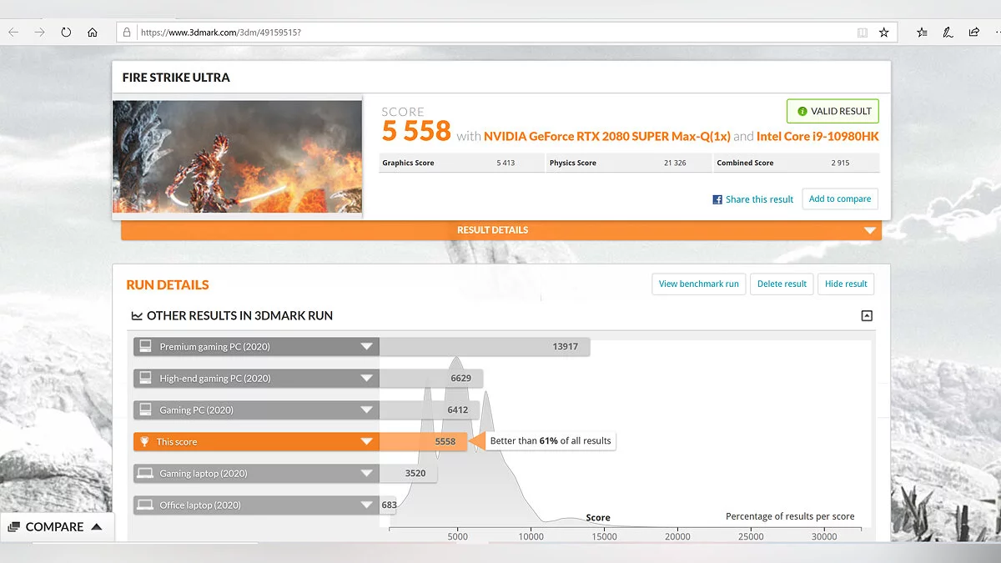Click the URL address bar field
This screenshot has width=1001, height=563.
click(x=492, y=33)
